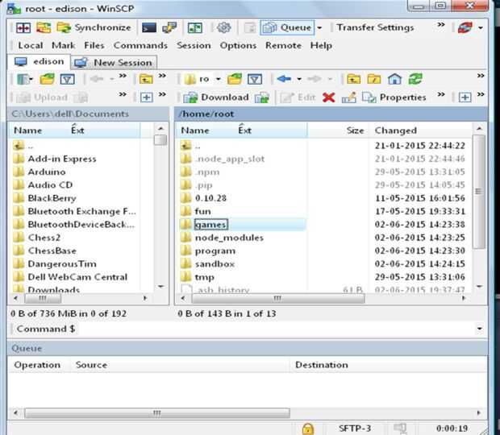500x435 pixels.
Task: Click the remote Home Directory icon
Action: point(394,79)
